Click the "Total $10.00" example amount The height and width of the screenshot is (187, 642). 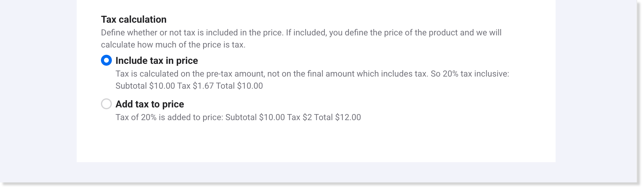(239, 86)
